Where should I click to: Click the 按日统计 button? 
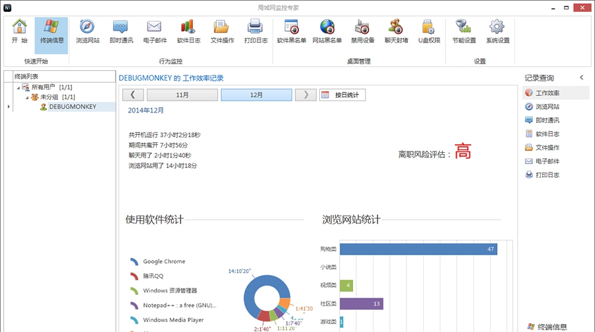[x=342, y=95]
